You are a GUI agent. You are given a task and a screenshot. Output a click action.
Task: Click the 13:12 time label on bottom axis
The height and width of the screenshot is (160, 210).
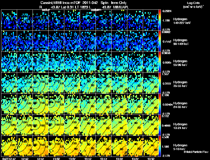(88, 159)
